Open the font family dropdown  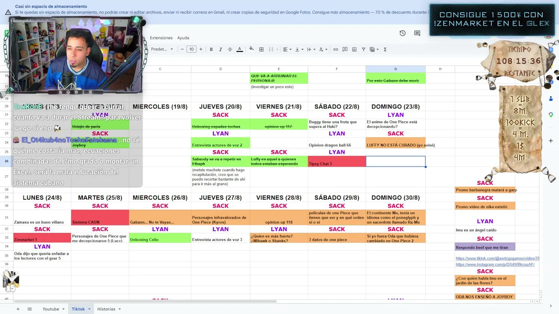click(x=162, y=49)
